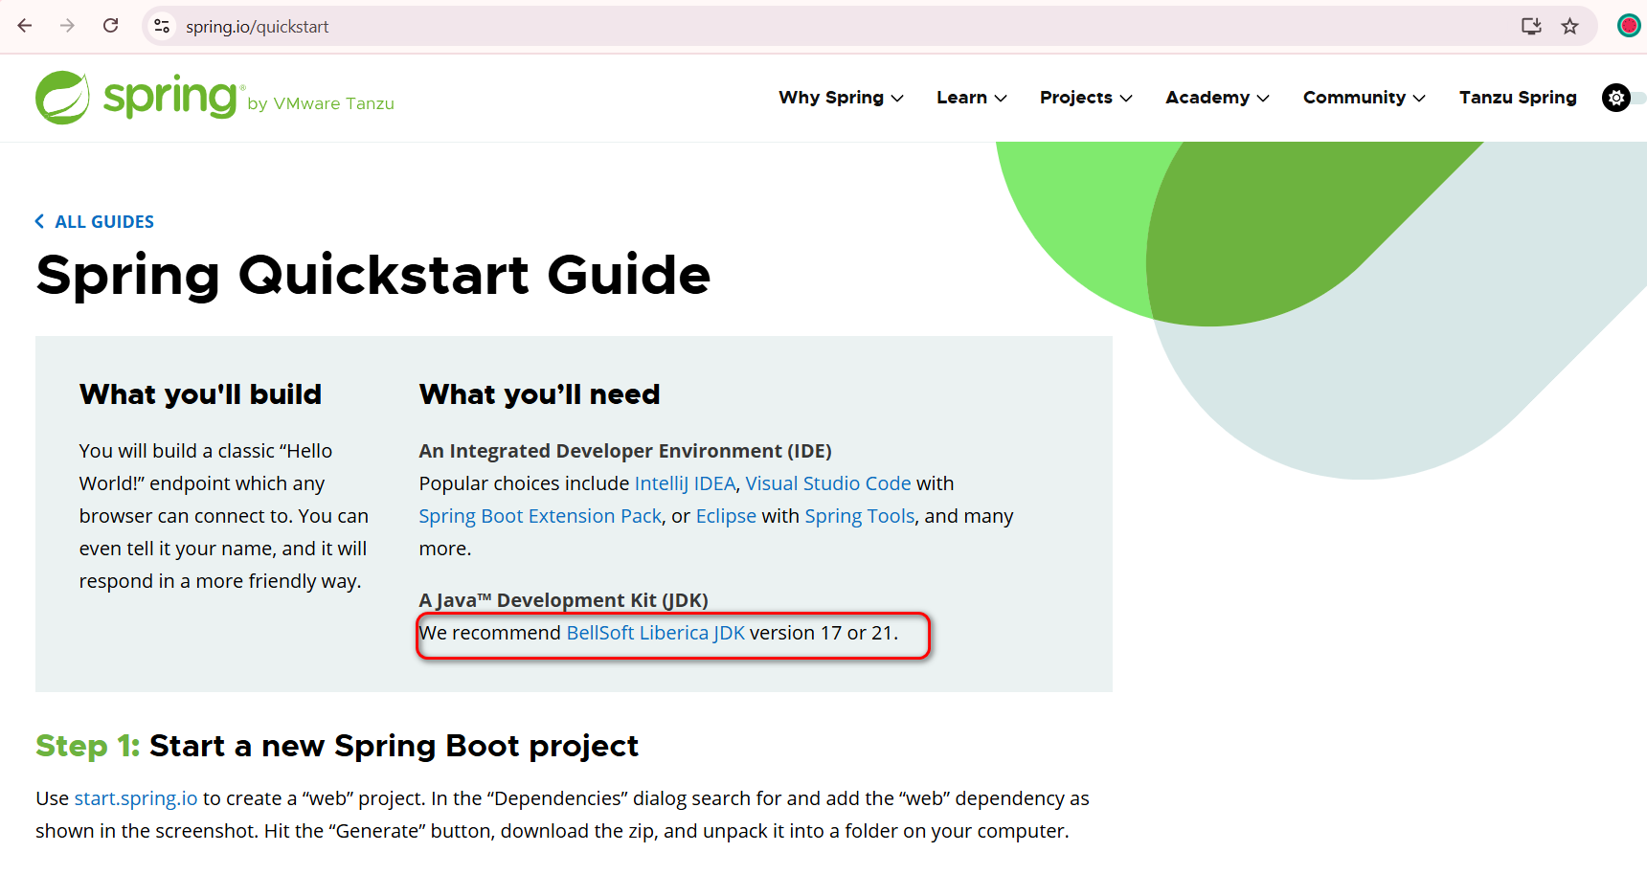Open the browser profile avatar
Screen dimensions: 1647x875
[x=1629, y=26]
